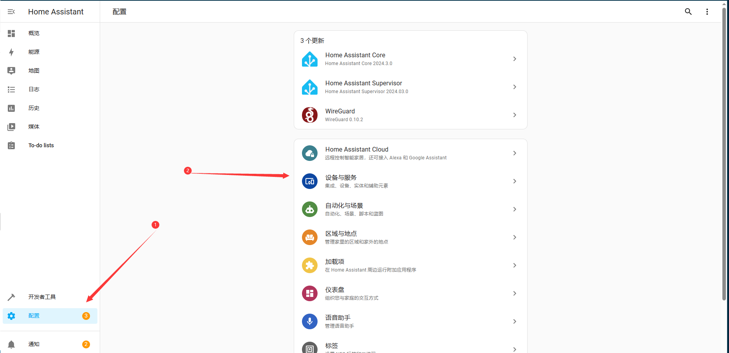Click the To-do lists clipboard icon

click(x=11, y=145)
